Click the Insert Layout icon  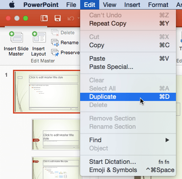(x=39, y=37)
